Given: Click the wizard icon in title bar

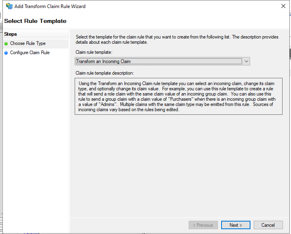Looking at the screenshot, I should (9, 6).
